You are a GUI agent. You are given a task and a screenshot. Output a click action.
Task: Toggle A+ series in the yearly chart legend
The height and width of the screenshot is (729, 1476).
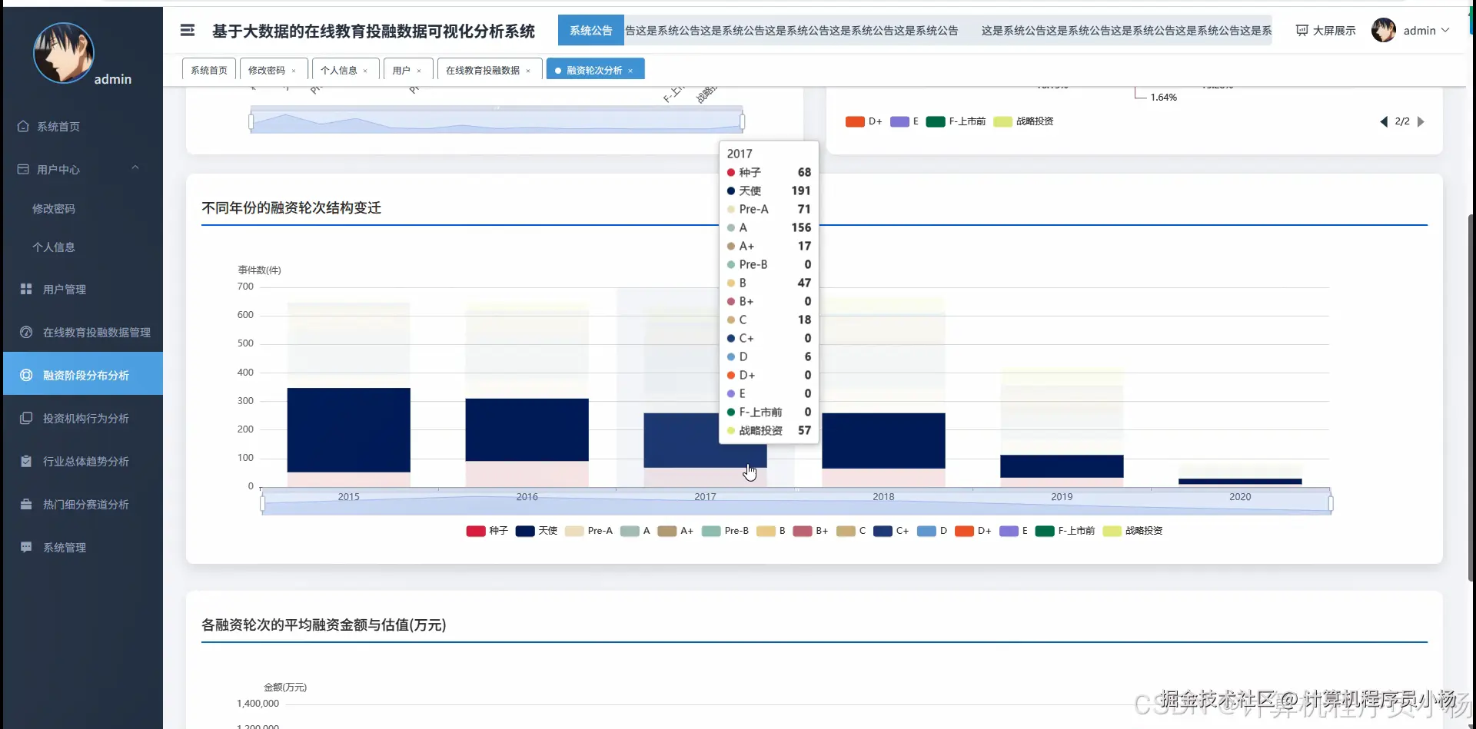pos(676,531)
